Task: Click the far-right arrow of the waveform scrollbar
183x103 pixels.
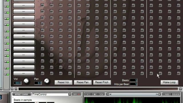Action: pos(160,94)
